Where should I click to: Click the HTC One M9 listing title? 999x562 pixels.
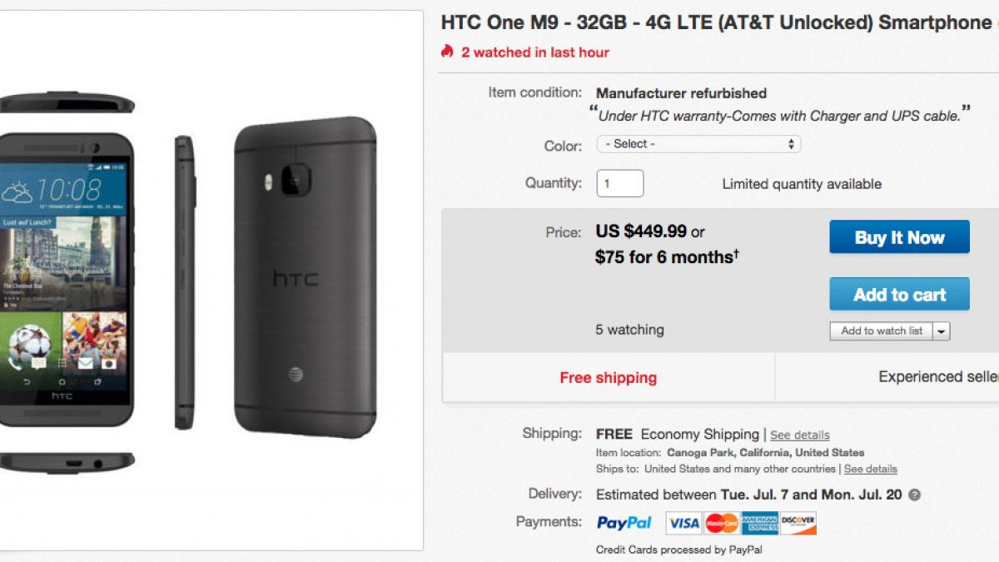[716, 22]
